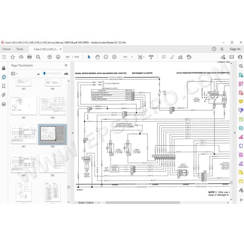The width and height of the screenshot is (244, 244).
Task: Activate the Hand pan tool
Action: tap(97, 57)
